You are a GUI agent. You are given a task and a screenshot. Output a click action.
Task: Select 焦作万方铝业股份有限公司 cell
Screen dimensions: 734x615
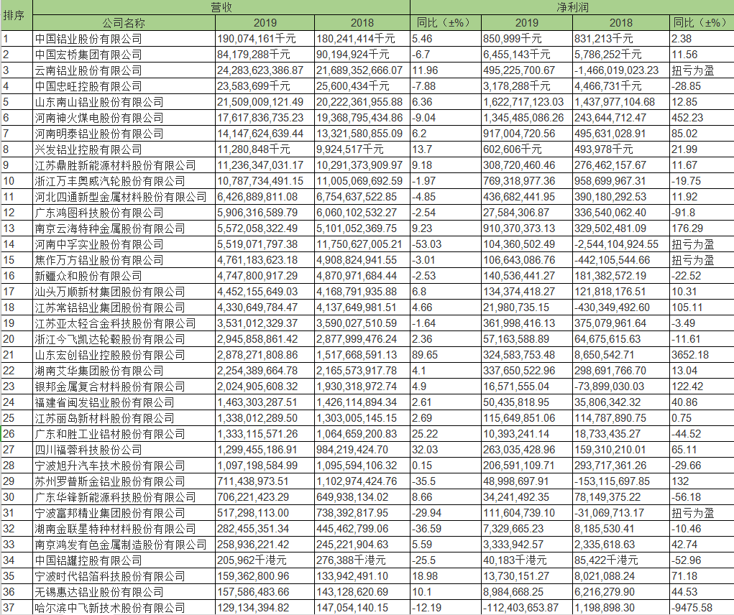(x=124, y=260)
